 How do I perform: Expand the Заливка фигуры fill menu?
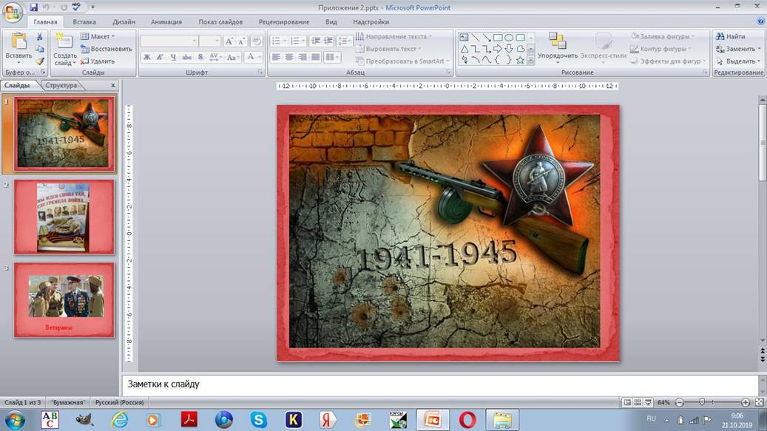662,37
